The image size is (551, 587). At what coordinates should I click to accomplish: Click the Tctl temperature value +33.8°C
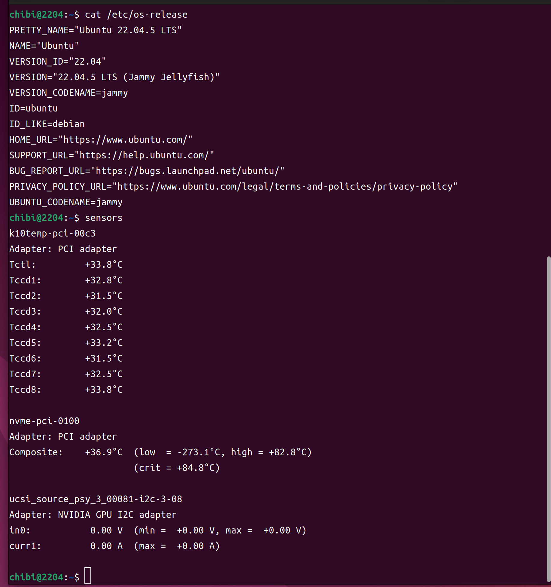(104, 265)
